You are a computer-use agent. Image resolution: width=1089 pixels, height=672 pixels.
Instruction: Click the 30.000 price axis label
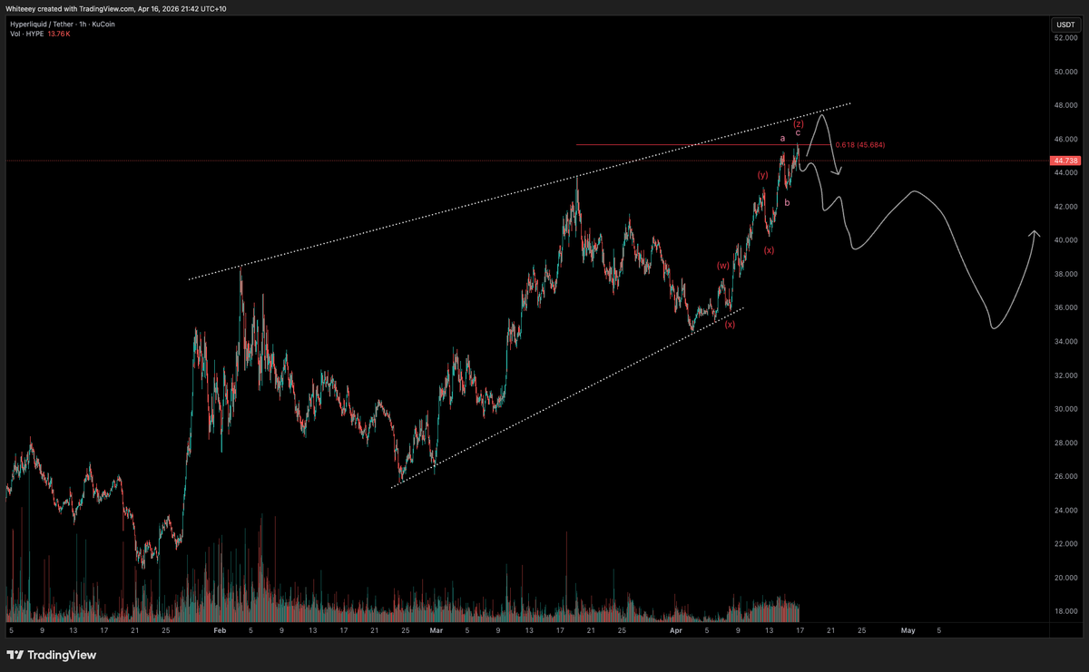tap(1064, 409)
